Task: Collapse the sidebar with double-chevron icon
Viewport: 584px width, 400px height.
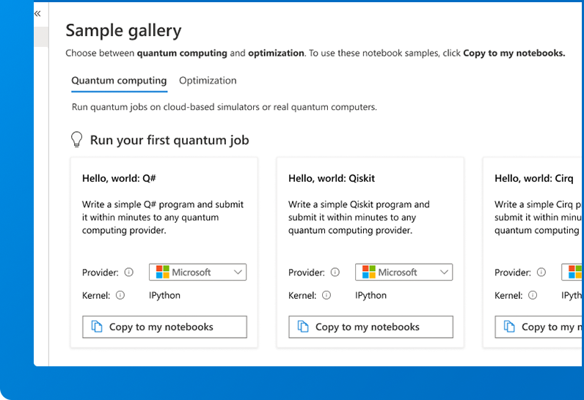Action: click(38, 13)
